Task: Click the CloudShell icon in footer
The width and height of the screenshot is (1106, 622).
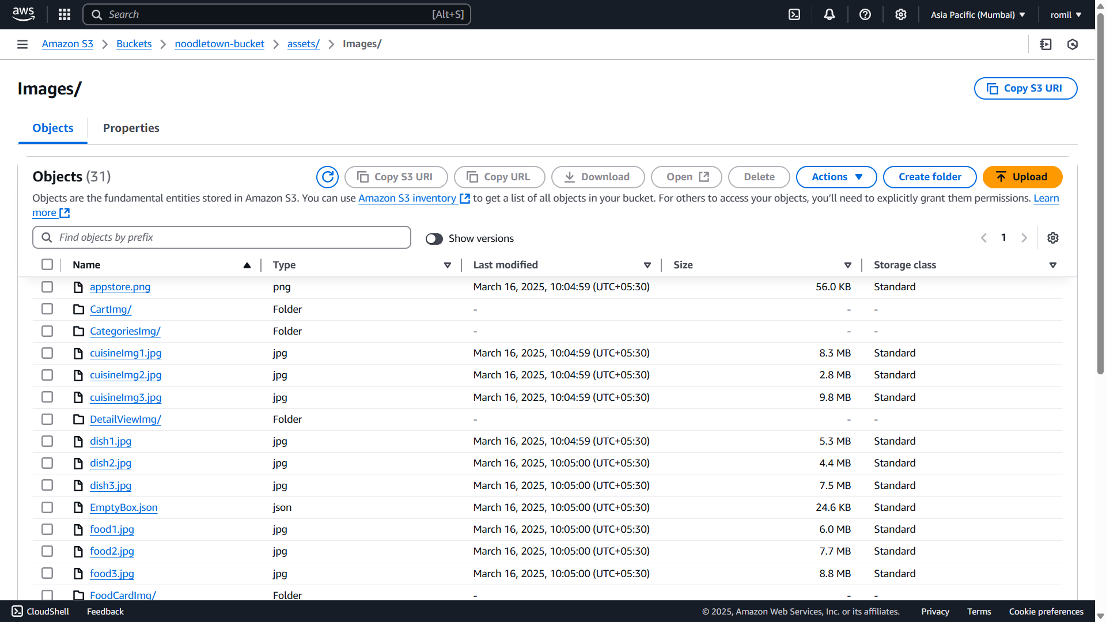Action: pyautogui.click(x=17, y=611)
